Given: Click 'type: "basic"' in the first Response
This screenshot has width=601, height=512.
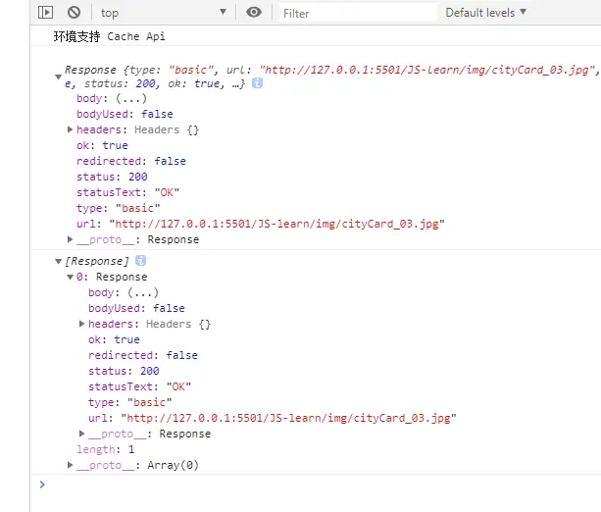Looking at the screenshot, I should tap(118, 208).
